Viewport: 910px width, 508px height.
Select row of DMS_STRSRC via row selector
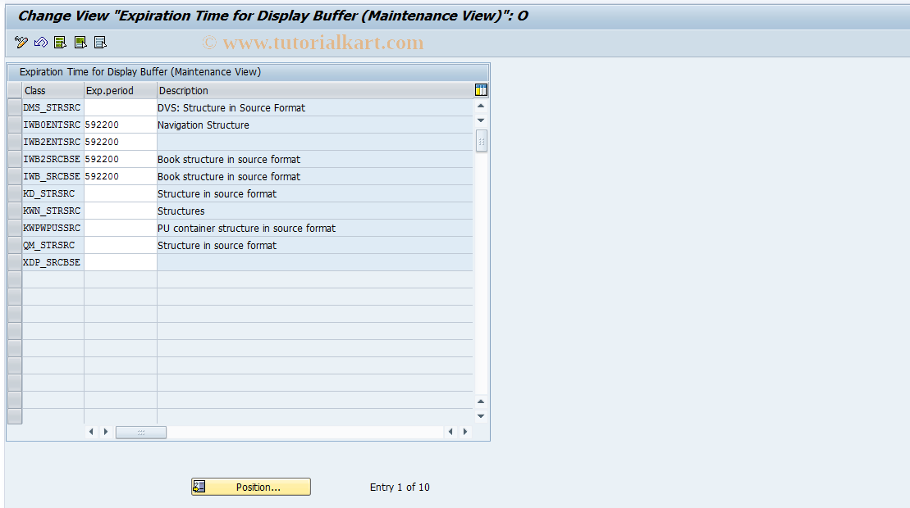[x=15, y=107]
